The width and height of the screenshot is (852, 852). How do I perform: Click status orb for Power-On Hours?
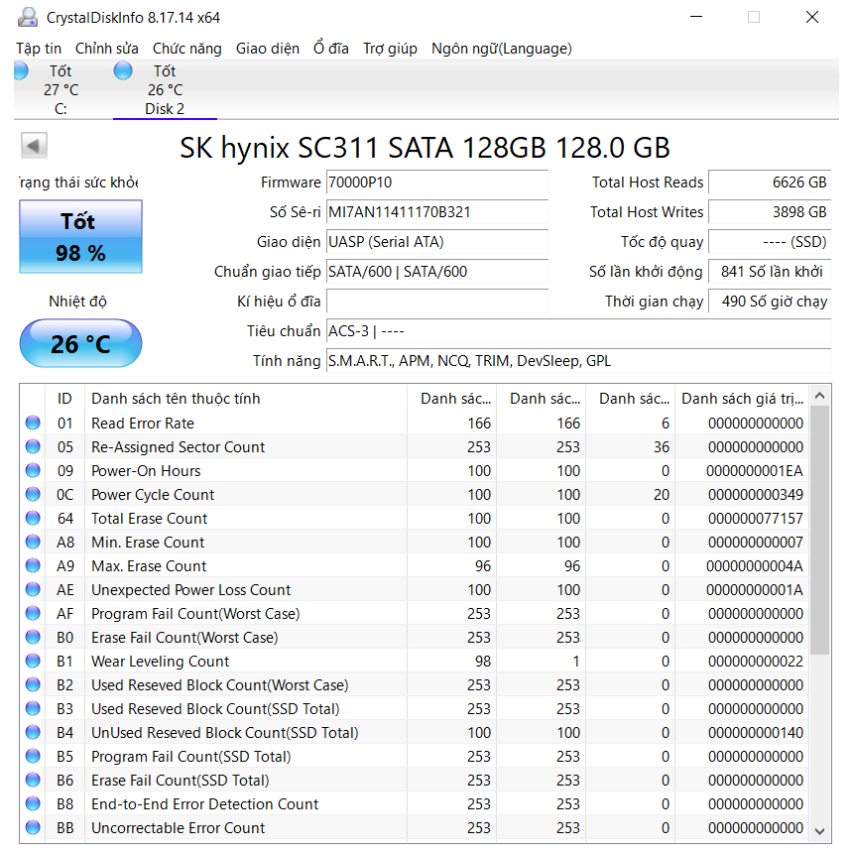(33, 470)
